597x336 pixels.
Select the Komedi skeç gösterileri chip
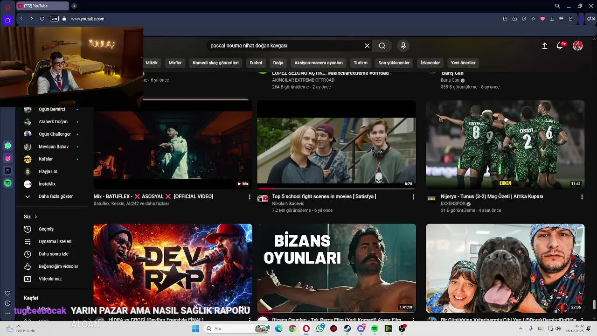coord(215,63)
